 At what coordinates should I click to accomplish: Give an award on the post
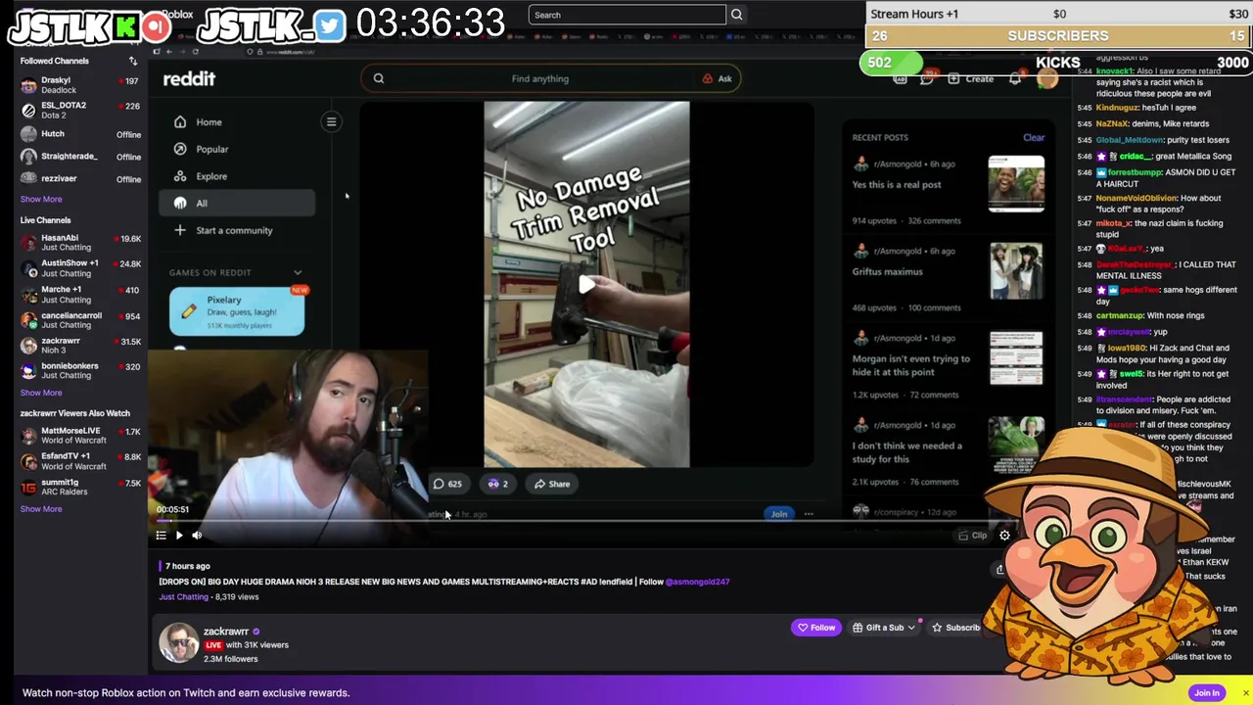(x=498, y=484)
